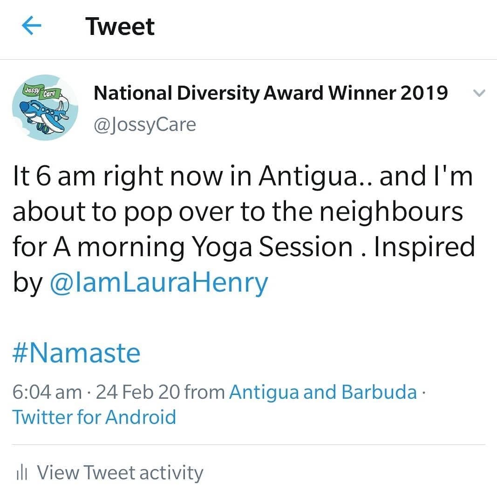Viewport: 497px width, 497px height.
Task: Tap the bar chart analytics icon
Action: click(x=21, y=473)
